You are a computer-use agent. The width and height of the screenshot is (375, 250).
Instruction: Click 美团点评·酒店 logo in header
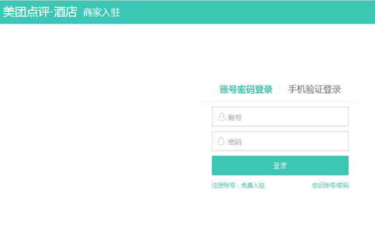(x=40, y=12)
